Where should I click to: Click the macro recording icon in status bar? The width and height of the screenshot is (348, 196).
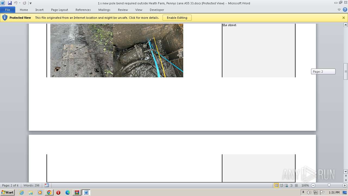[x=46, y=185]
